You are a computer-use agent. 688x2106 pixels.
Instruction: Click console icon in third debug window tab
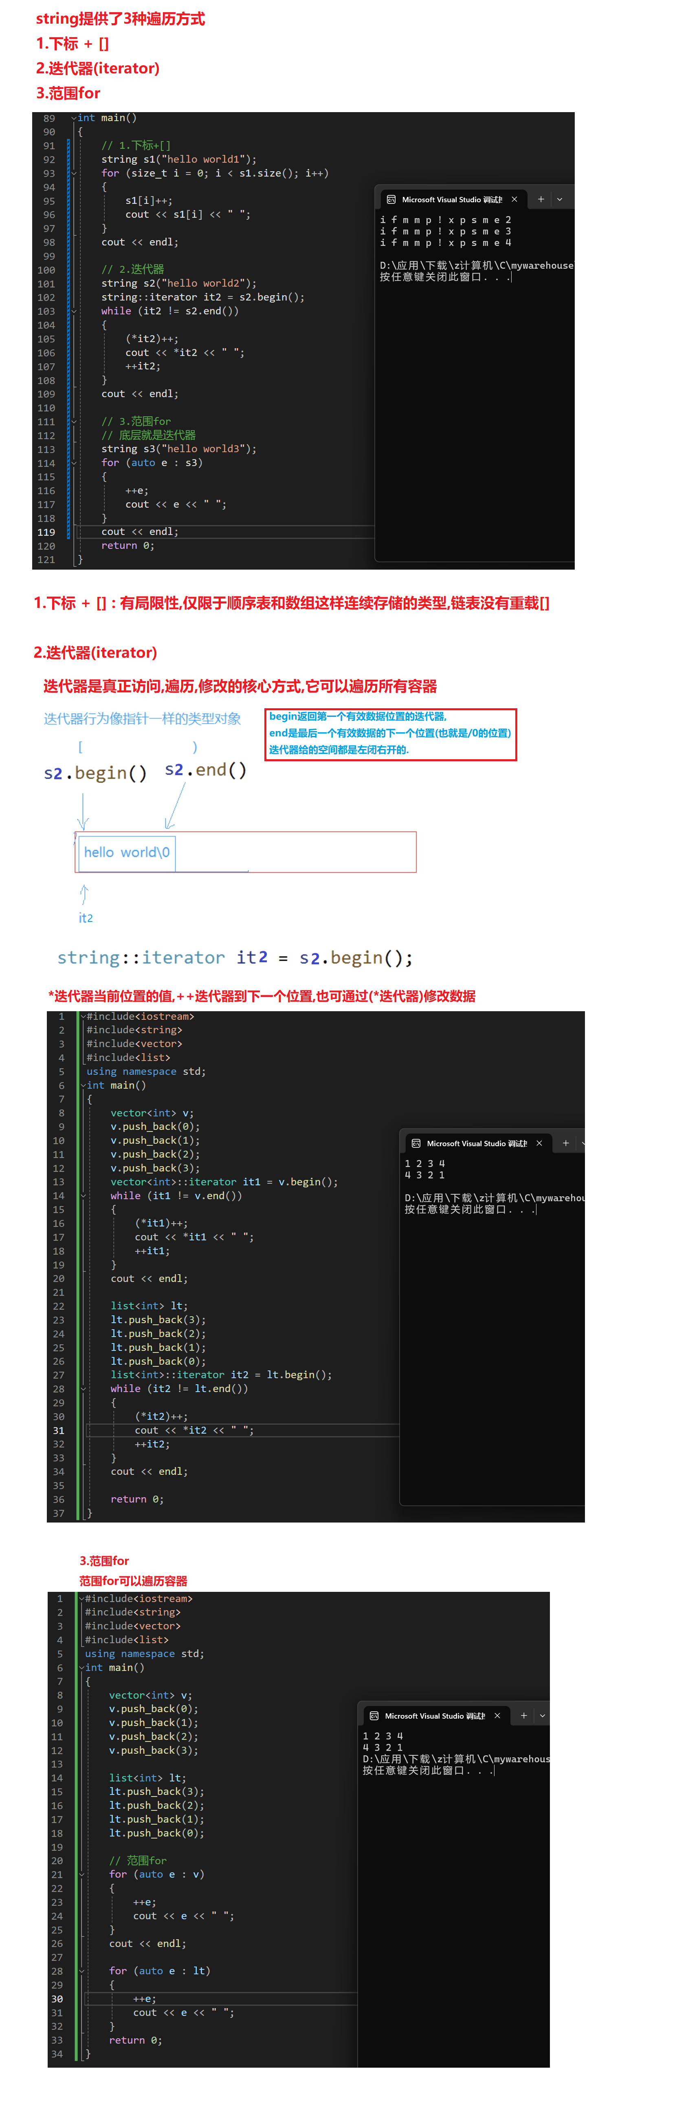click(x=374, y=1715)
